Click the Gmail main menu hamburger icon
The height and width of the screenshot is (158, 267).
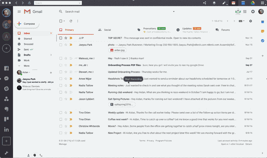click(x=19, y=11)
